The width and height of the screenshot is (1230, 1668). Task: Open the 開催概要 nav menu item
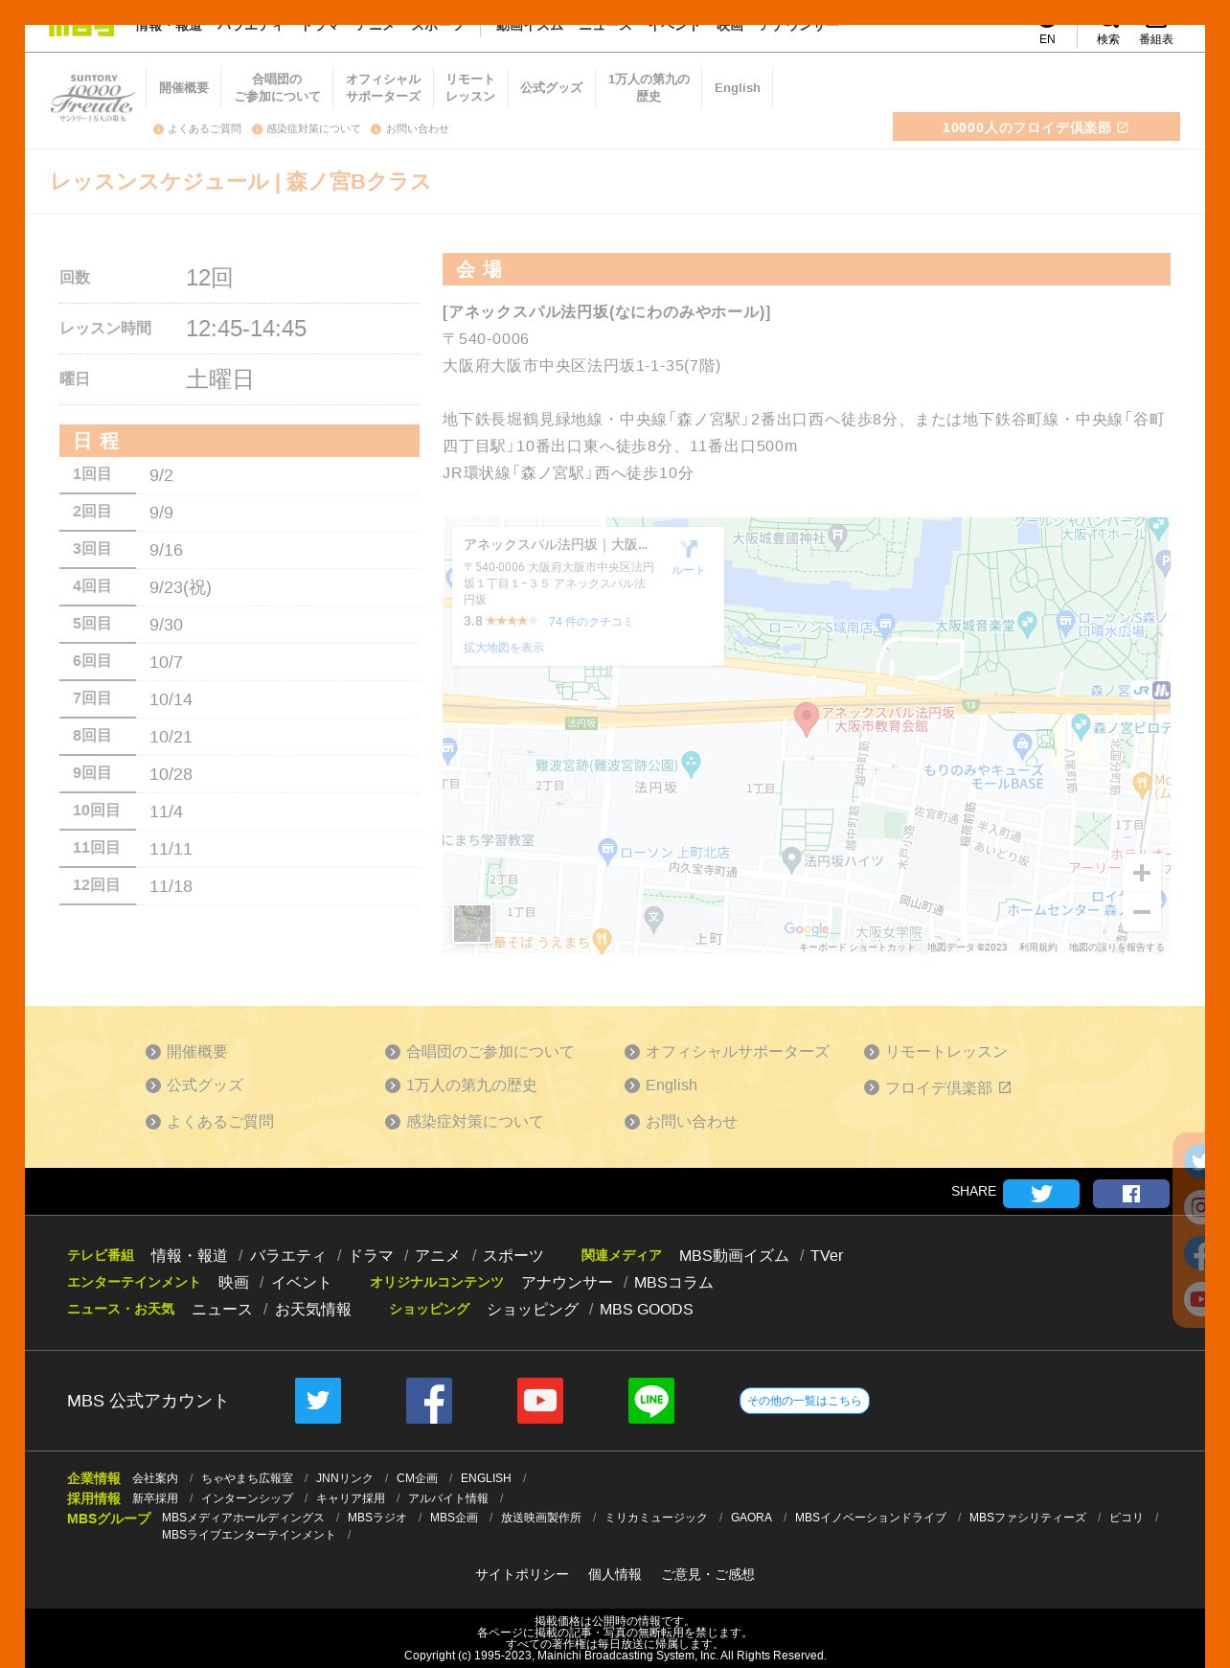coord(184,88)
